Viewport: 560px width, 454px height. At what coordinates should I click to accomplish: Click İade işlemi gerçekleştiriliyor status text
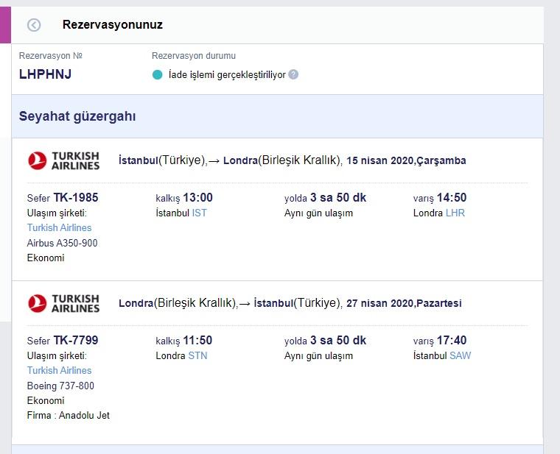click(227, 74)
